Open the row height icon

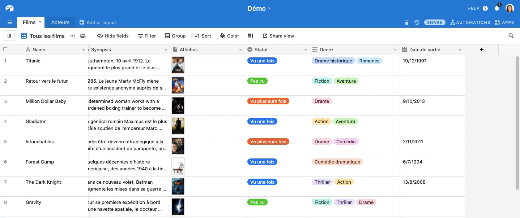point(251,36)
